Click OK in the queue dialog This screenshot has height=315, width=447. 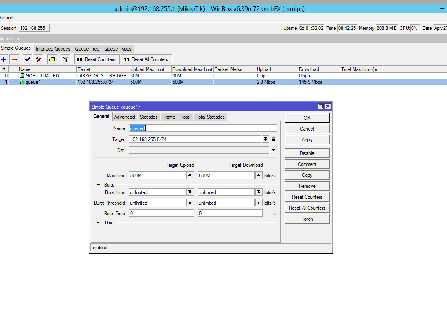(x=307, y=117)
